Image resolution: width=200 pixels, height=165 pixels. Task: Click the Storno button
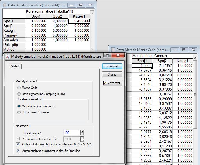coord(112,74)
